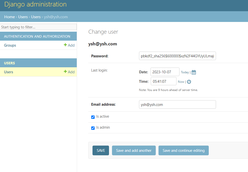Click the 'Last login:' label

click(99, 70)
